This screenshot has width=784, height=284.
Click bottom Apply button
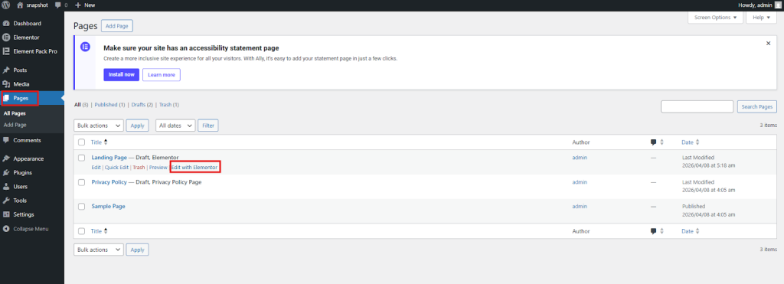point(137,250)
